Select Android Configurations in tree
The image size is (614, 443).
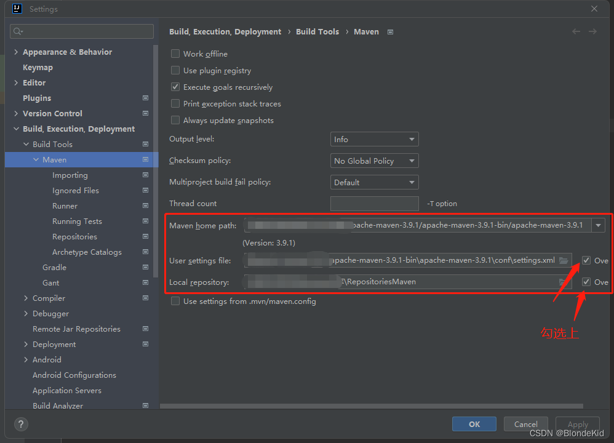74,375
